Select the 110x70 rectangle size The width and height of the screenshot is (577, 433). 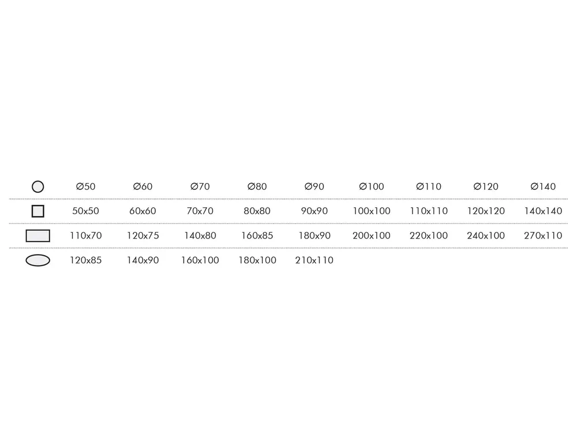coord(85,236)
